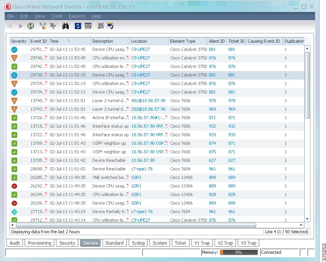Click the gray clear-filter funnel icon

pyautogui.click(x=53, y=26)
